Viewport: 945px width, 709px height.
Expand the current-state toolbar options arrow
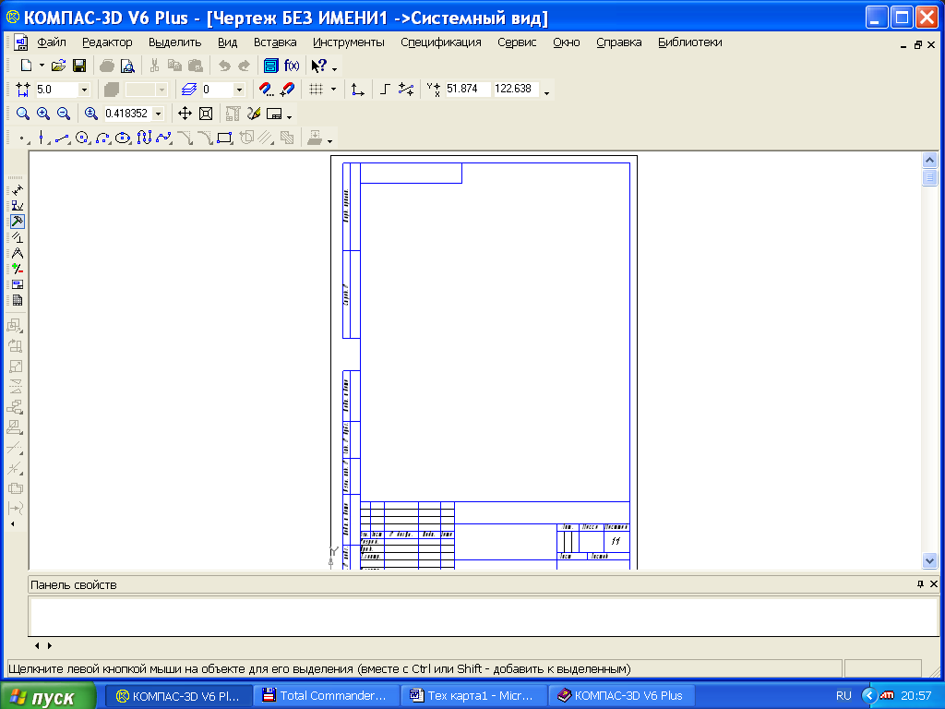tap(546, 93)
